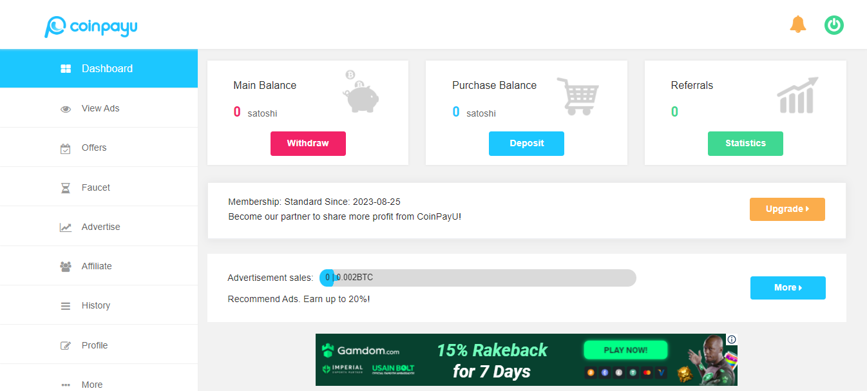Open the History menu item
The height and width of the screenshot is (391, 867).
(97, 305)
